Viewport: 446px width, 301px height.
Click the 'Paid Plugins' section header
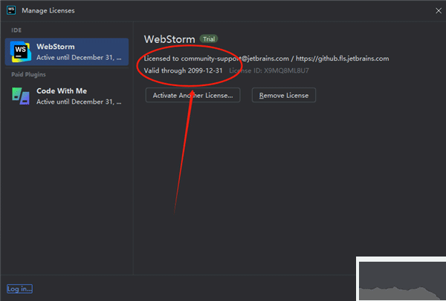point(28,75)
